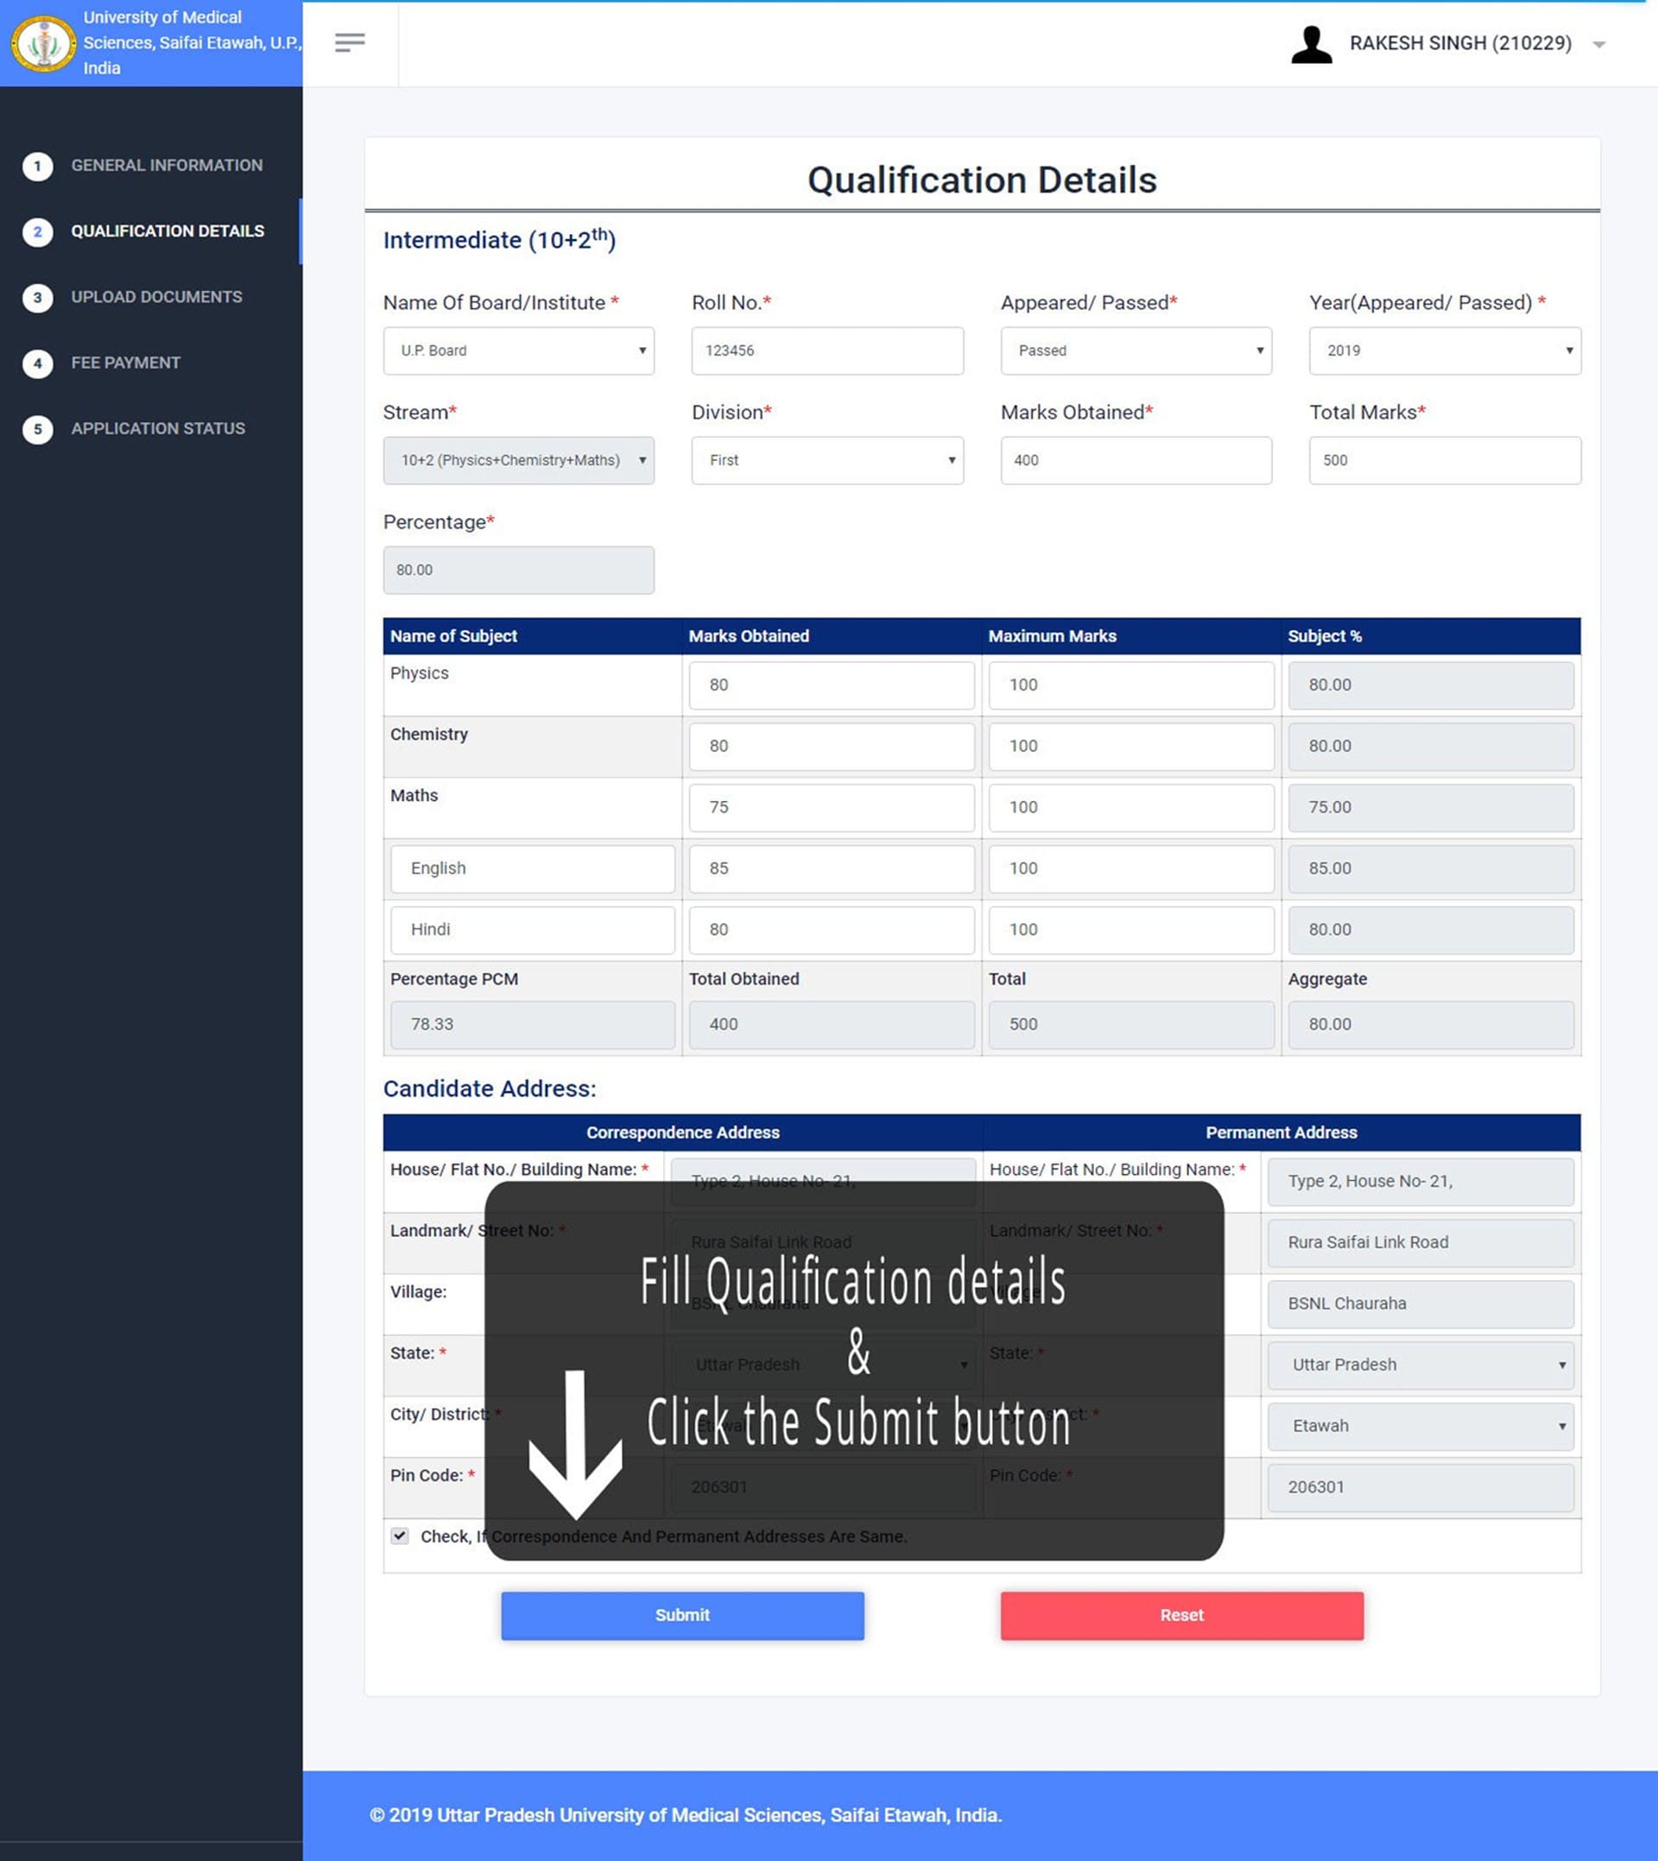Click the user profile avatar icon

[1311, 44]
